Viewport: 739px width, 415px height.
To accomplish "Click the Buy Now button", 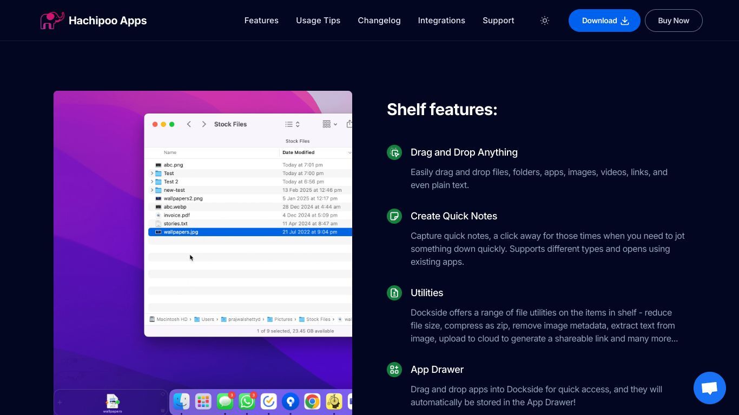I will (674, 21).
